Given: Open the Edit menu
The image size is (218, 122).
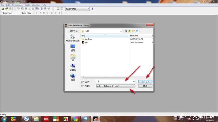Looking at the screenshot, I should (x=8, y=5).
